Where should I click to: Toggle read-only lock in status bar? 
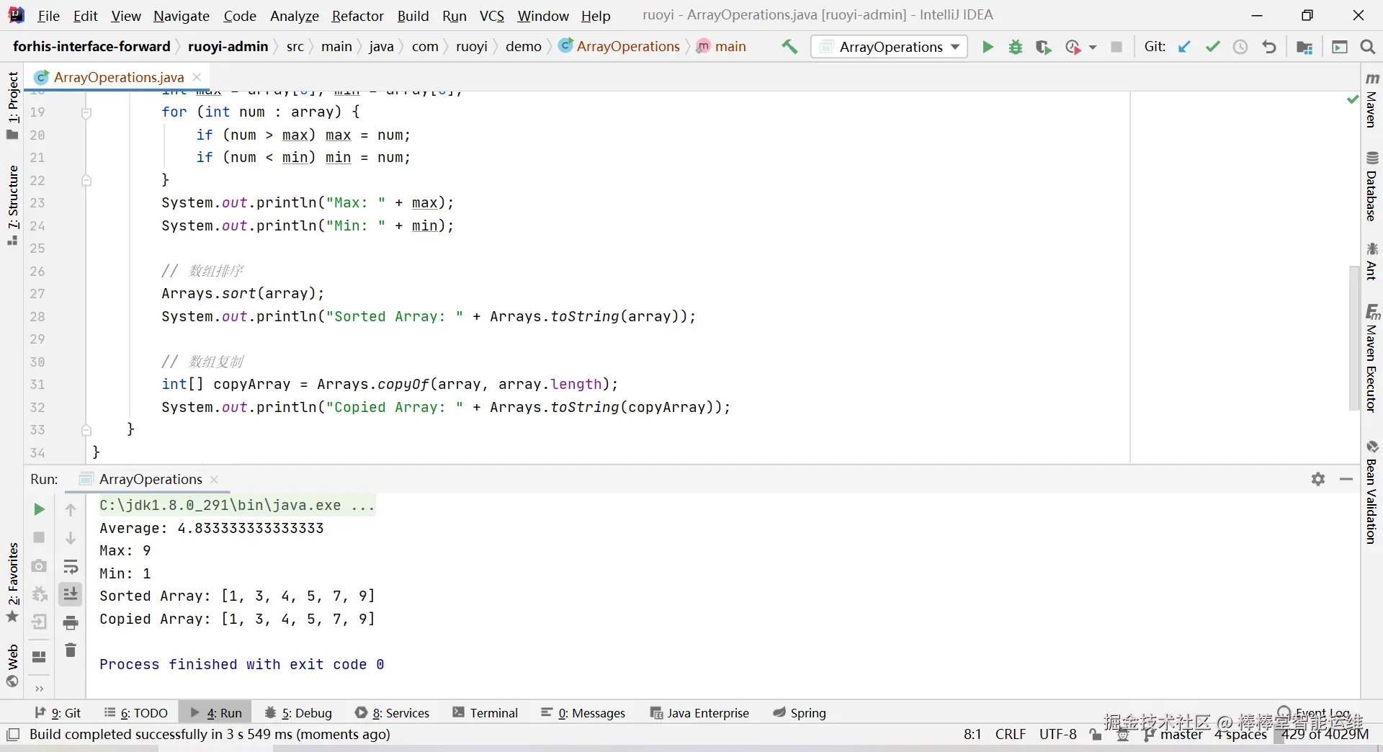pyautogui.click(x=1096, y=735)
